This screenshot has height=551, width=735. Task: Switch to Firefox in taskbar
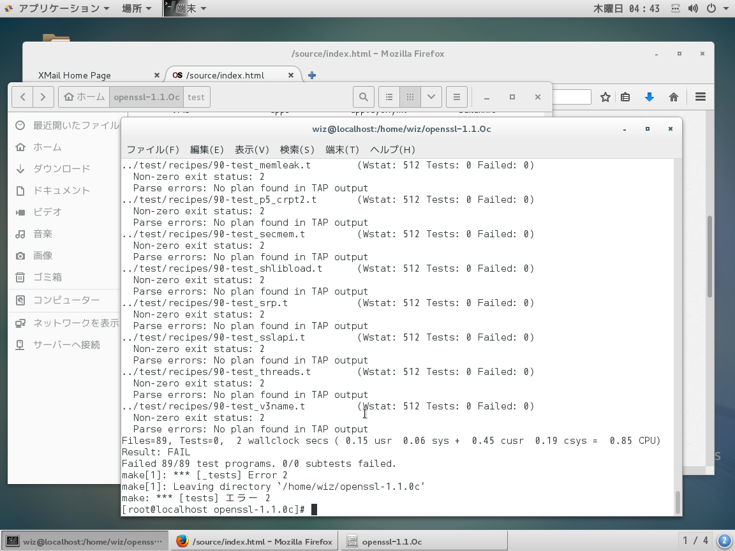coord(255,541)
